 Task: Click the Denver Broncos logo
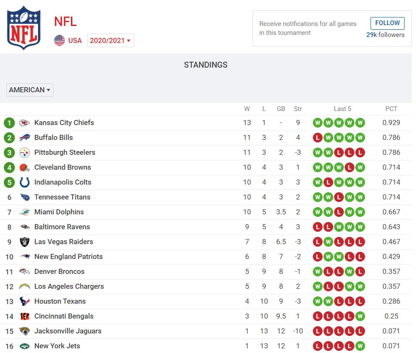(25, 272)
